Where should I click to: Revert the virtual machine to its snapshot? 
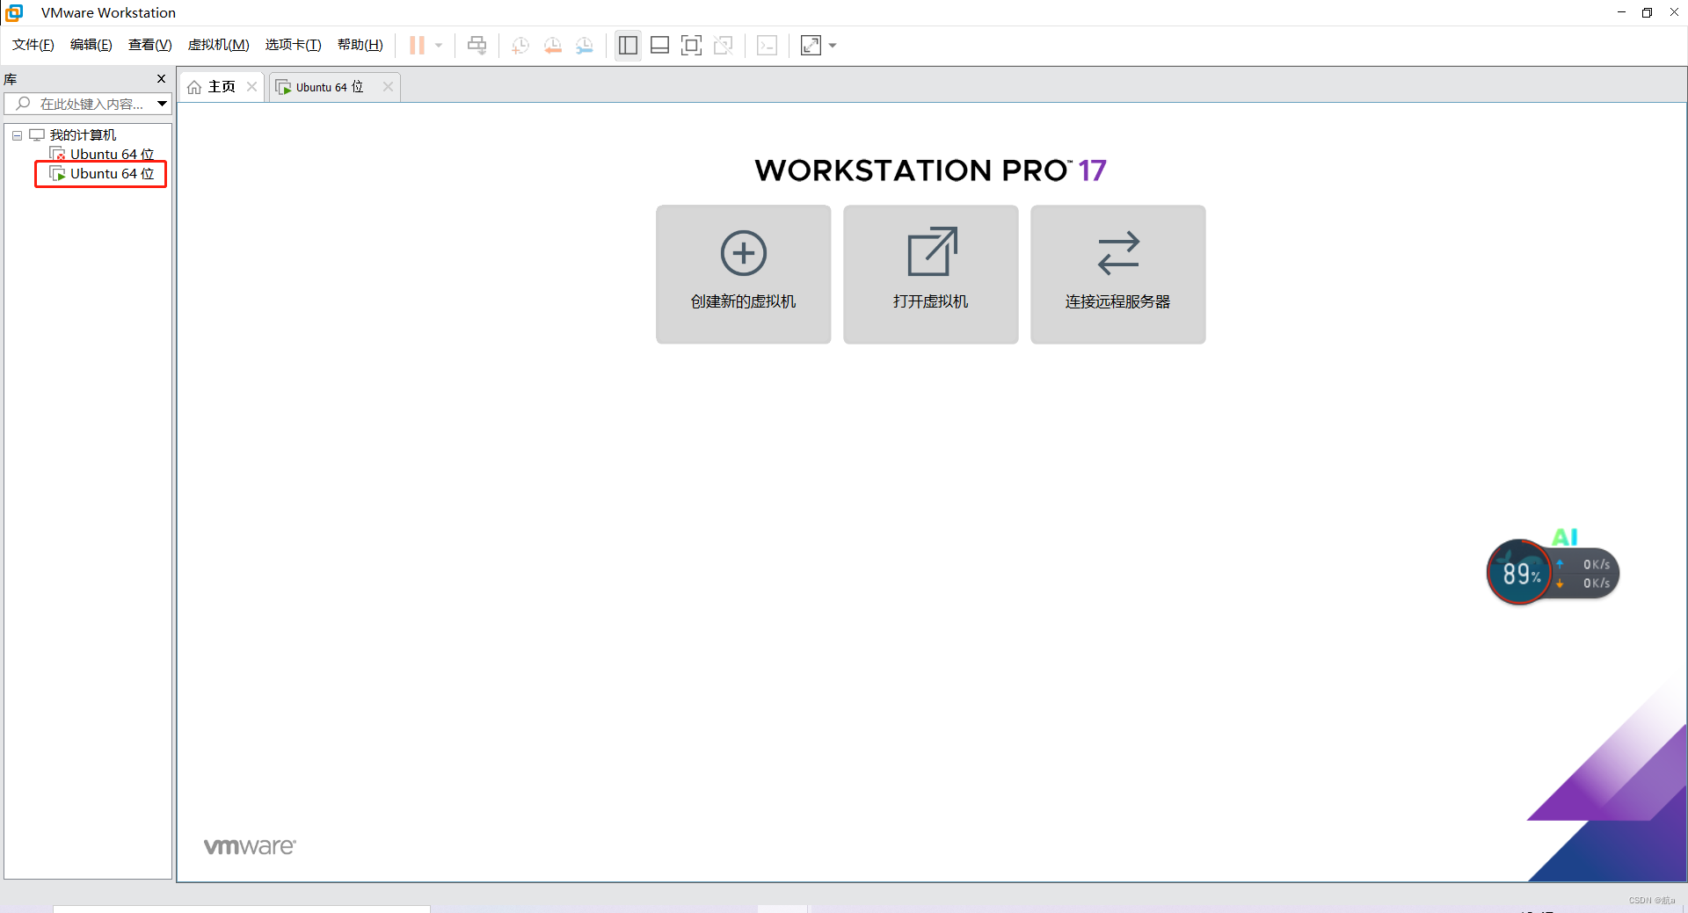[x=553, y=46]
